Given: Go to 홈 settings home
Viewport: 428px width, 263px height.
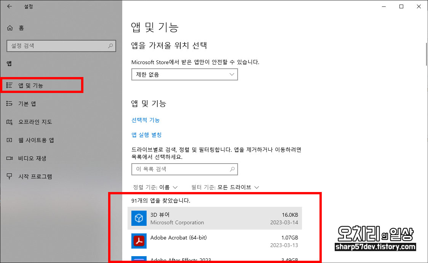Looking at the screenshot, I should point(21,28).
